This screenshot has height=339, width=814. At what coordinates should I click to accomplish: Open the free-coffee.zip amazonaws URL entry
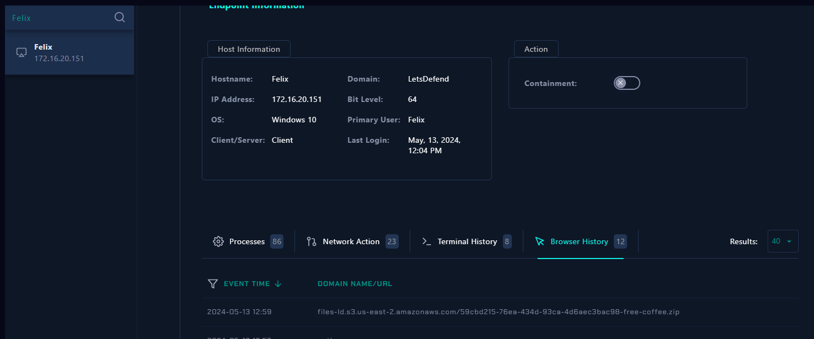click(x=498, y=312)
